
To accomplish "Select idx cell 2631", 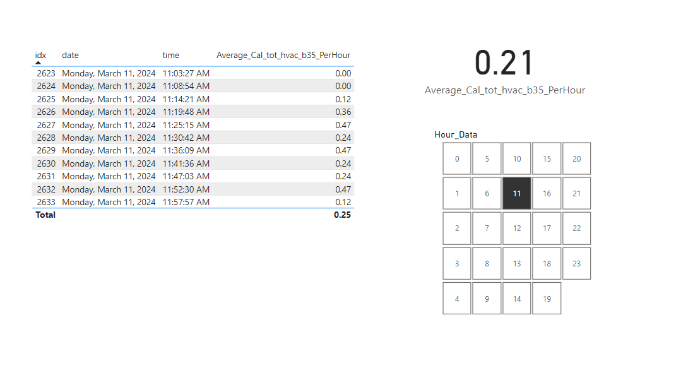I will [x=46, y=176].
